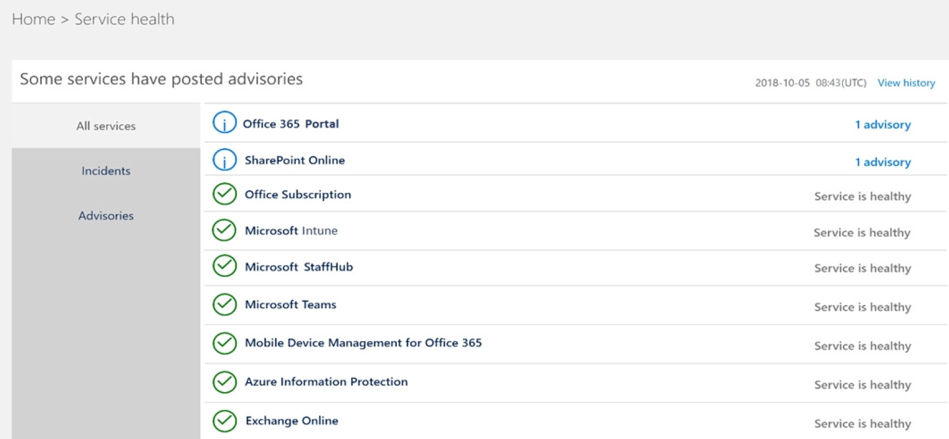Image resolution: width=949 pixels, height=439 pixels.
Task: Open the SharePoint Online 1 advisory link
Action: (882, 162)
